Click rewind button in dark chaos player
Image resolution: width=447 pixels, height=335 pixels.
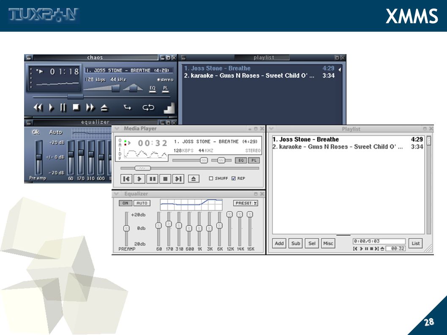point(38,107)
